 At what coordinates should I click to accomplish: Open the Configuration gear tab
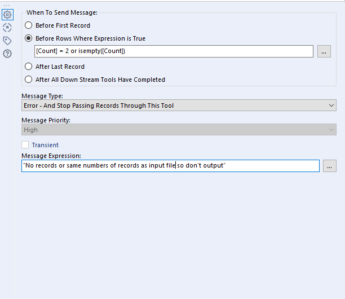coord(7,15)
